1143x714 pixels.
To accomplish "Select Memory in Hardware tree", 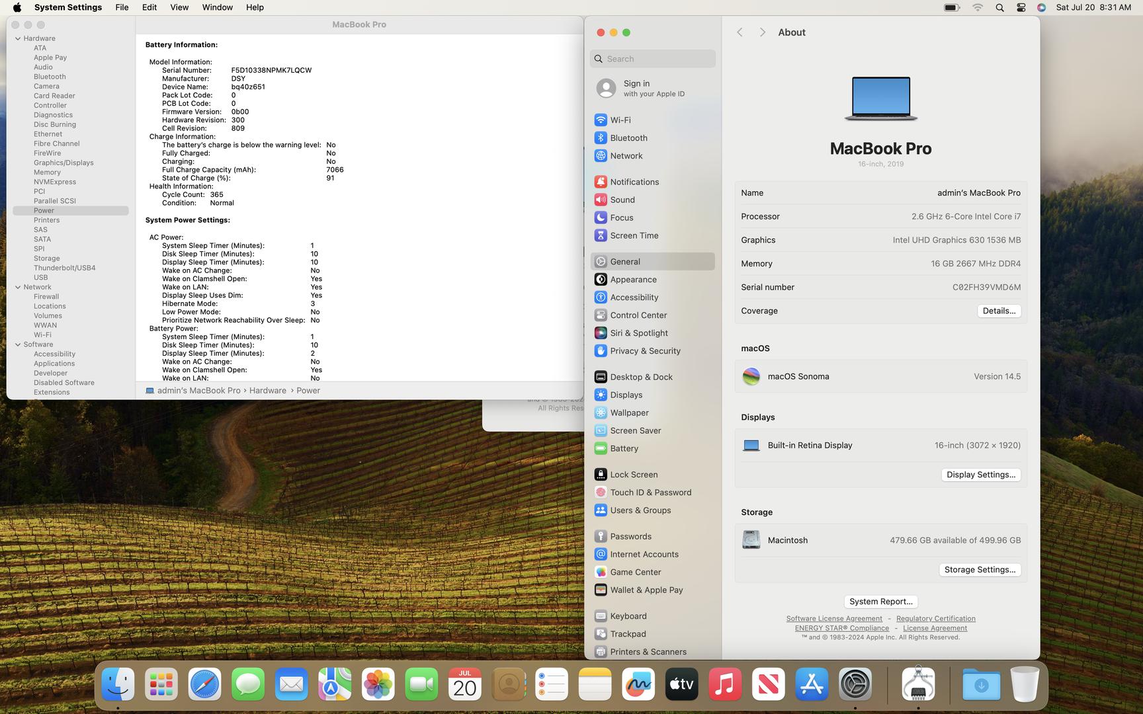I will click(x=47, y=172).
